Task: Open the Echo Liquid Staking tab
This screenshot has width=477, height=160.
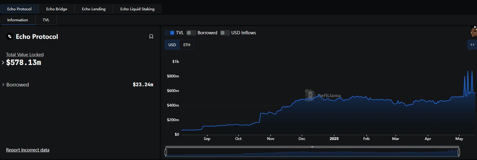Action: 137,9
